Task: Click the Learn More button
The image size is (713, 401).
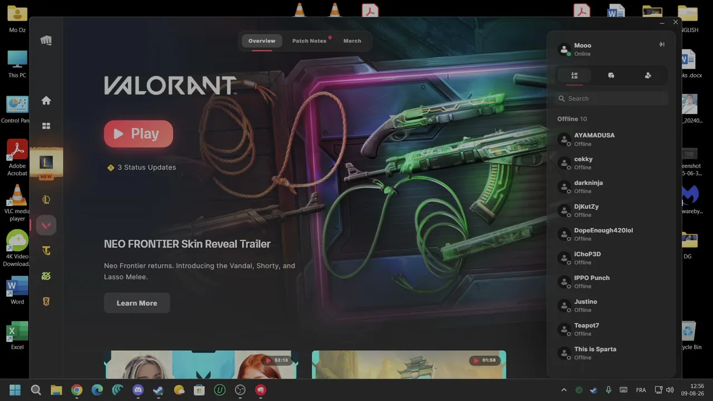Action: tap(137, 303)
